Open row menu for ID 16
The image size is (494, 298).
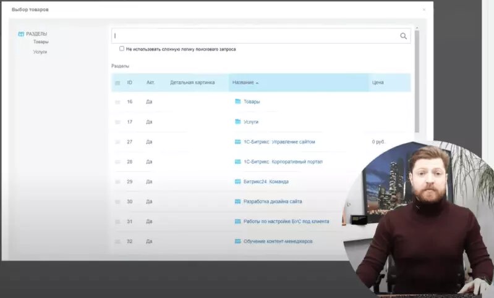click(117, 102)
